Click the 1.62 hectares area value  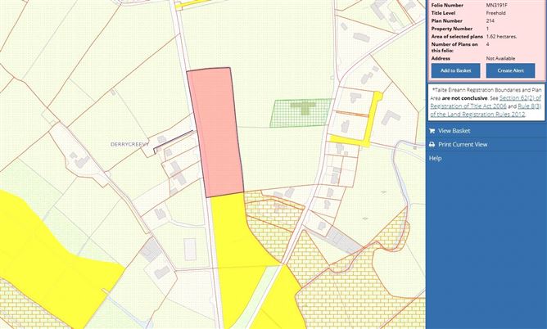[501, 36]
